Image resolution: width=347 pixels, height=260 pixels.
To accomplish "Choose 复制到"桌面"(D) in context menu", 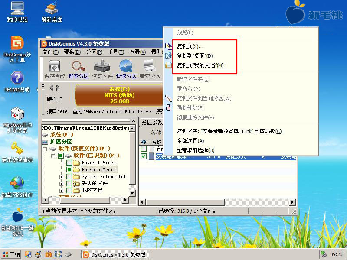I will point(241,56).
